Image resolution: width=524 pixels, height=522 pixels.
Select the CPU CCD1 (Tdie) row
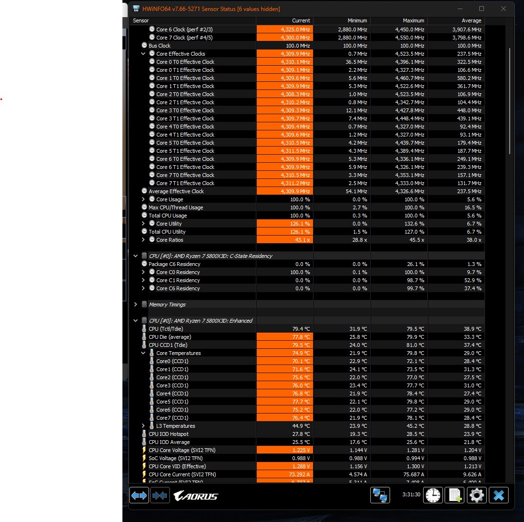307,345
